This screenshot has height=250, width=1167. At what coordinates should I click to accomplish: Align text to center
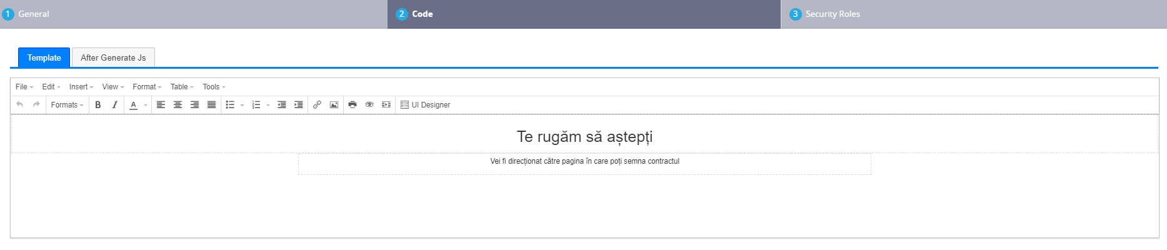coord(178,105)
